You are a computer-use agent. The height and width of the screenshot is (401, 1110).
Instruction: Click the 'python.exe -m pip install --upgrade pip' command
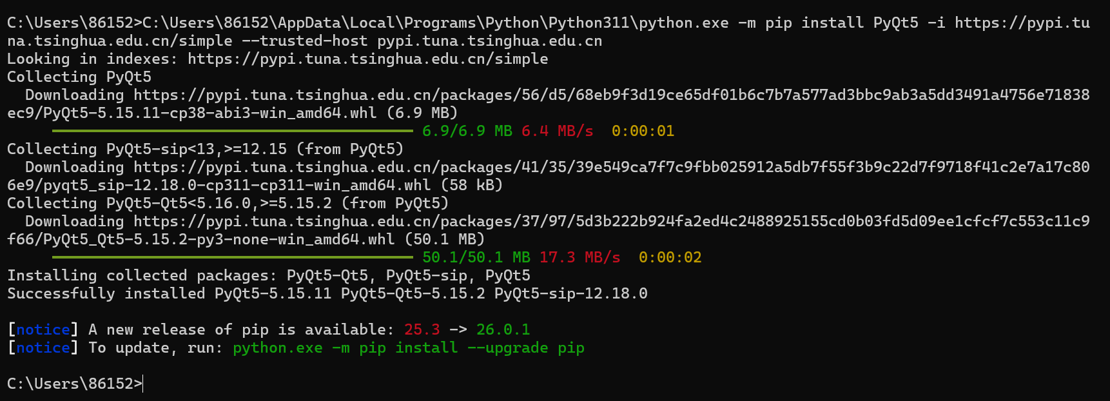point(409,347)
